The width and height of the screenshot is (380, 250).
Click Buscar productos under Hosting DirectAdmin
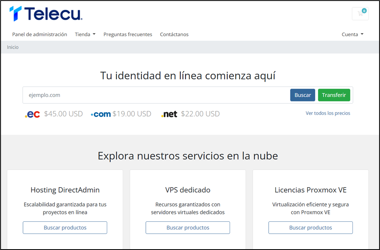click(x=65, y=227)
